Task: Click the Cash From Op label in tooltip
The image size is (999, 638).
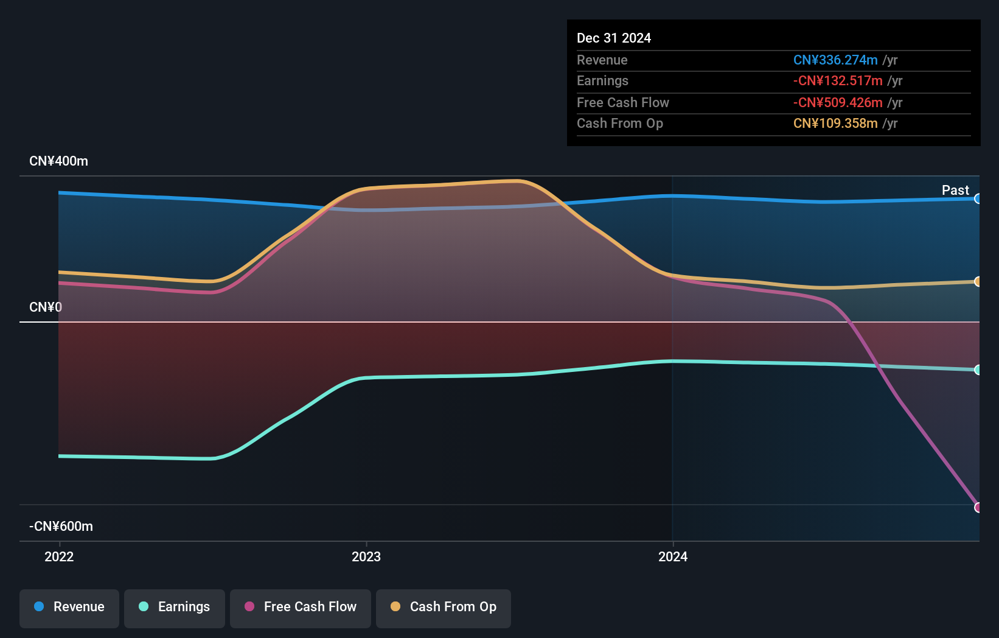Action: pyautogui.click(x=620, y=123)
